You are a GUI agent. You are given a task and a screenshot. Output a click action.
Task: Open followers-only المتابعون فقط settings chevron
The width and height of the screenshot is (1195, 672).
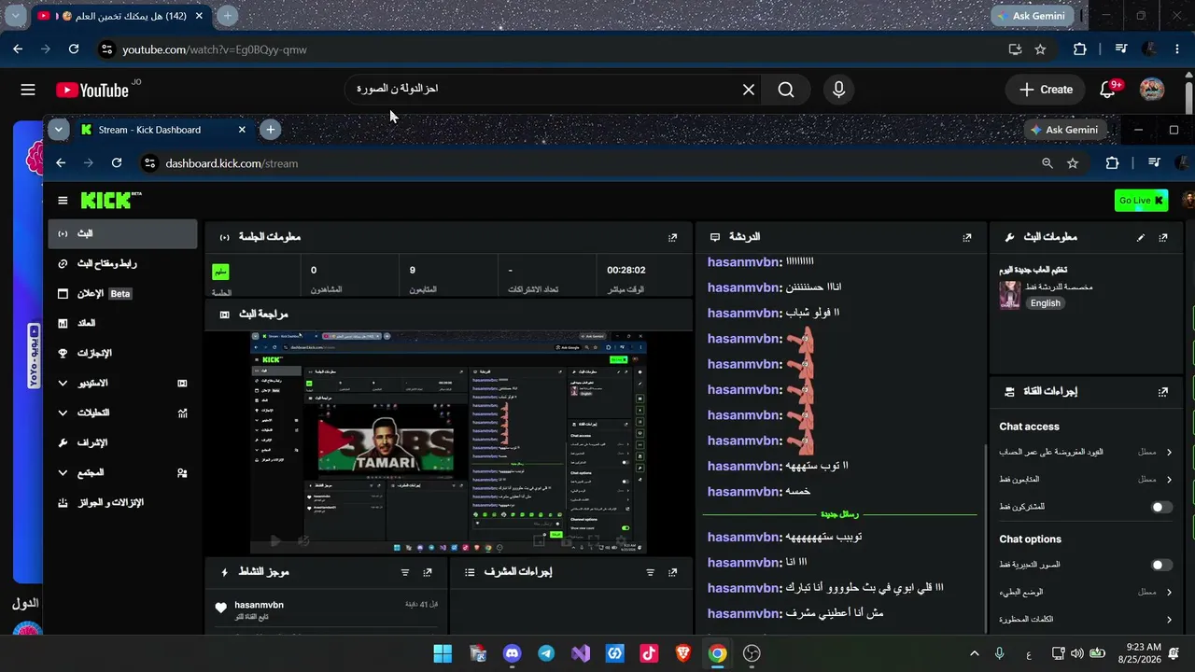[1169, 480]
